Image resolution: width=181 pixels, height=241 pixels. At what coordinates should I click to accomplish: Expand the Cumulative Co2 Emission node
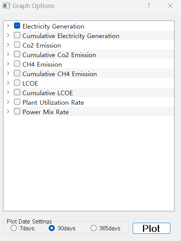pos(8,54)
